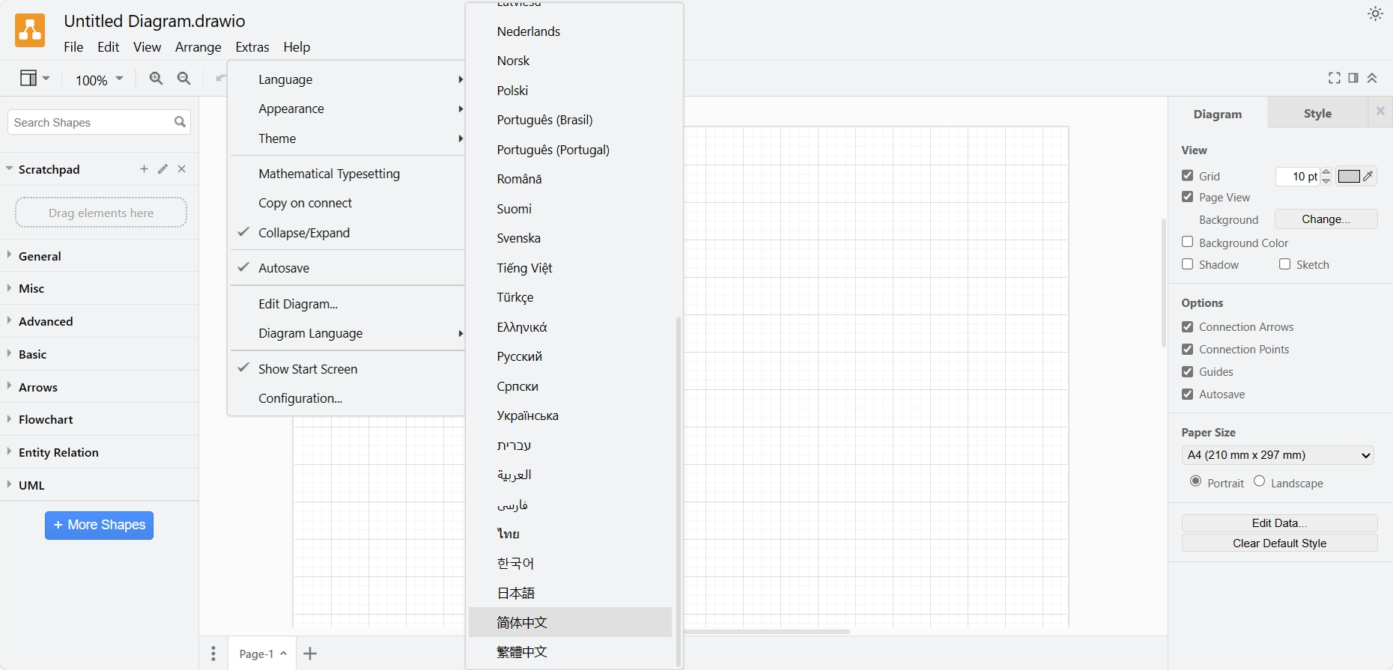
Task: Add a new page with plus icon
Action: 310,654
